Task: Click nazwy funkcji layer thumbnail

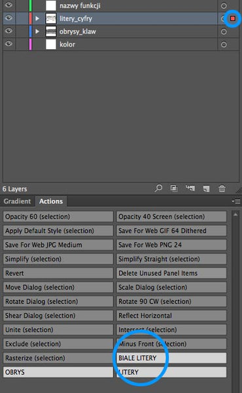Action: point(51,5)
